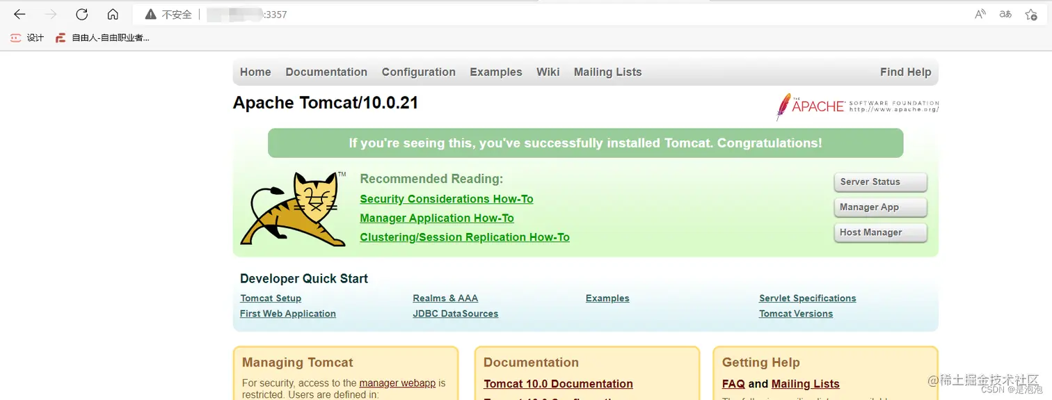The width and height of the screenshot is (1052, 400).
Task: Open Manager Application How-To link
Action: [x=437, y=218]
